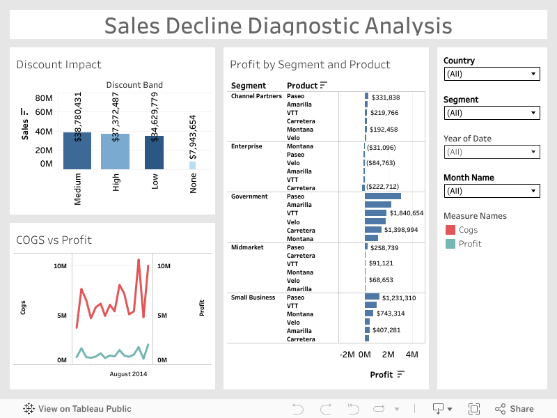Click the Share button
This screenshot has height=418, width=557.
pos(514,409)
